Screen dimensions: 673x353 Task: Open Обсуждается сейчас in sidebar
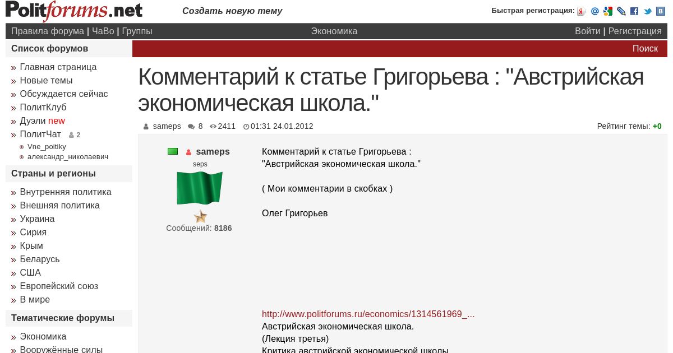(64, 94)
